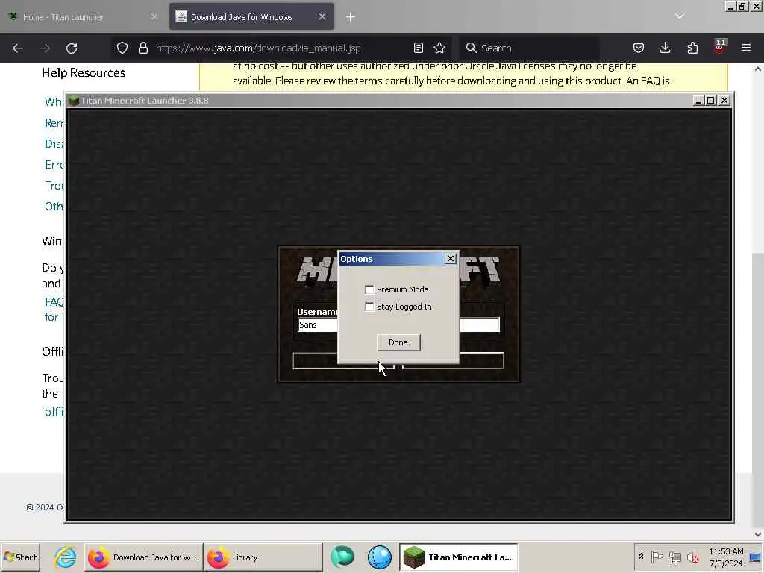Close the Options dialog
The image size is (764, 573).
click(451, 259)
